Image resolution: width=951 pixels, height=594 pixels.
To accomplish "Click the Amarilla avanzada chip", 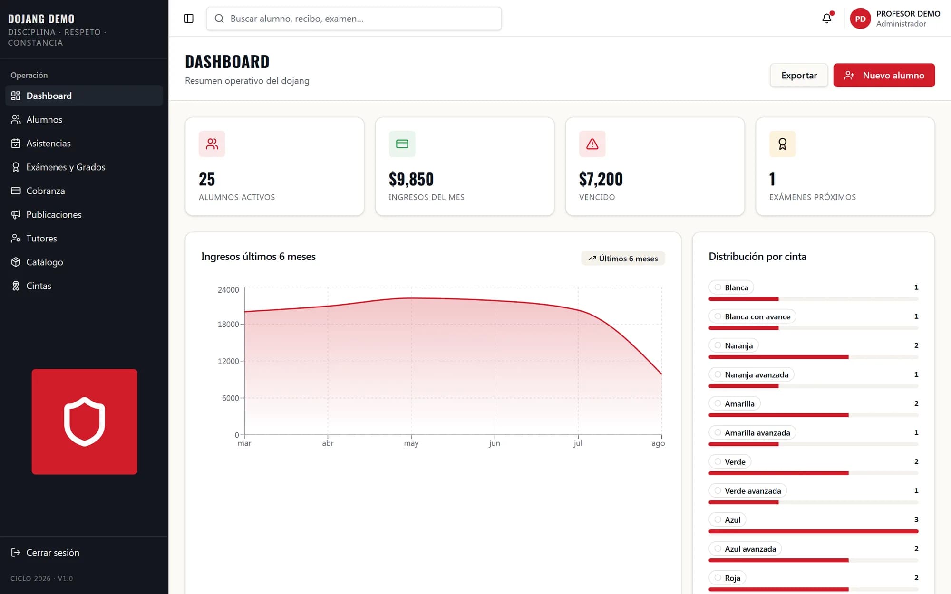I will [752, 432].
